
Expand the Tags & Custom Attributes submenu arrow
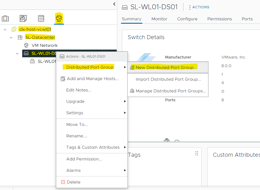(x=125, y=147)
